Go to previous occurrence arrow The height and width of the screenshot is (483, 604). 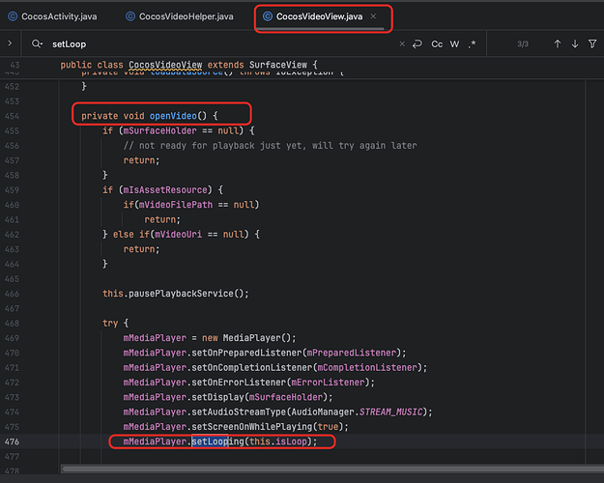pyautogui.click(x=557, y=43)
